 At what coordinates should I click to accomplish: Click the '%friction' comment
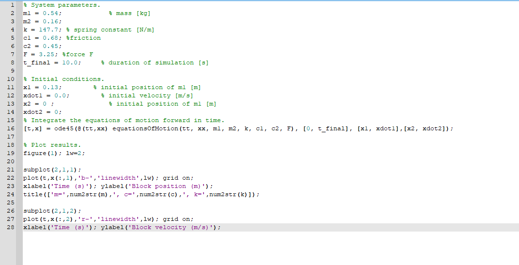tap(83, 38)
